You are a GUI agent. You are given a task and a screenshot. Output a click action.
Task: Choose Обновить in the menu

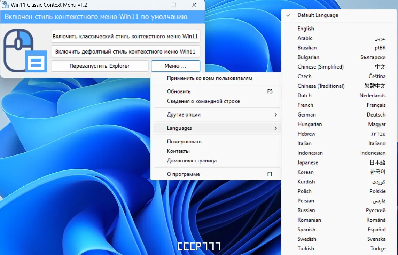pos(217,91)
